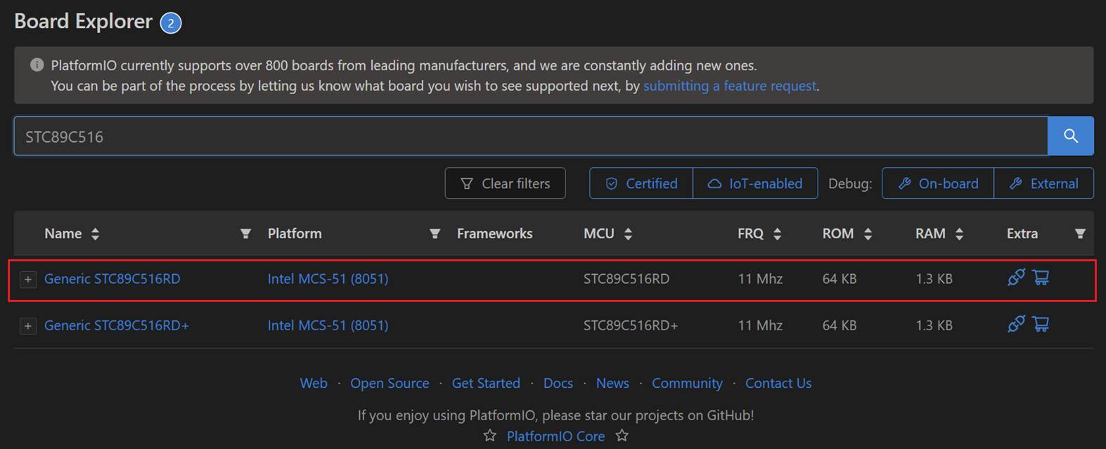Toggle the External debug filter
The height and width of the screenshot is (449, 1106).
(x=1044, y=183)
